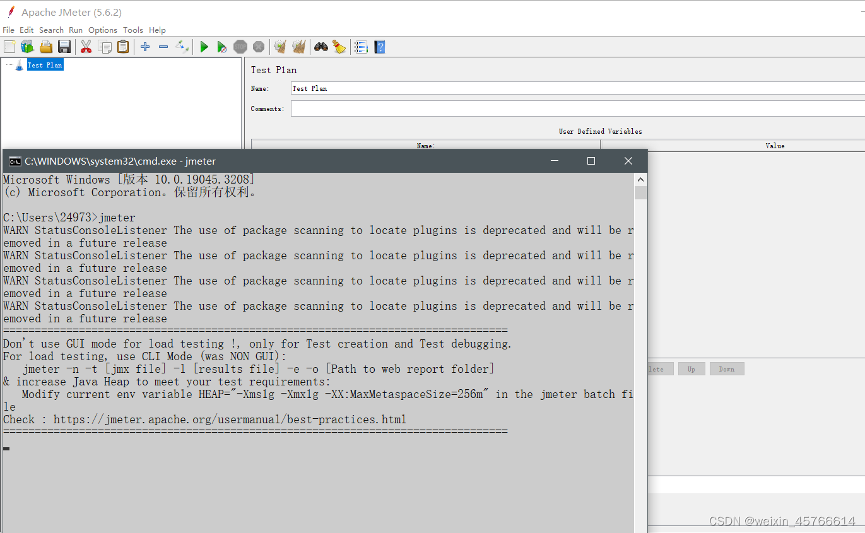This screenshot has height=533, width=865.
Task: Open a test plan file via folder icon
Action: click(x=45, y=47)
